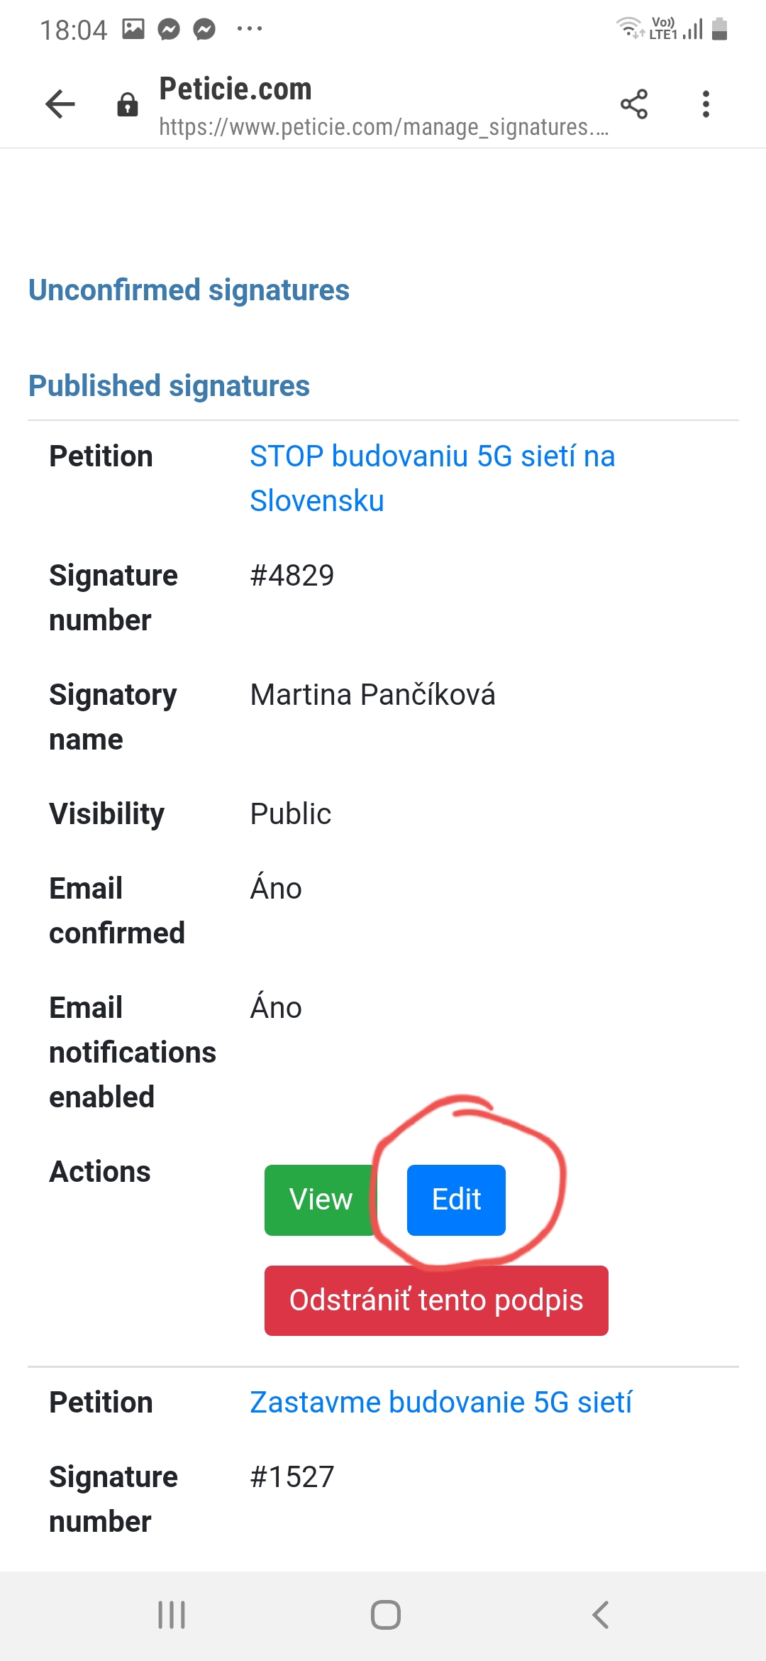Tap the gallery image notification icon

tap(133, 29)
